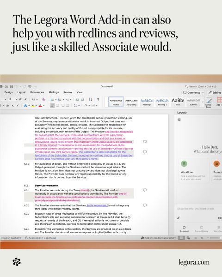Viewport: 222px width, 277px height.
Task: Click the Print icon in title bar
Action: click(30, 86)
